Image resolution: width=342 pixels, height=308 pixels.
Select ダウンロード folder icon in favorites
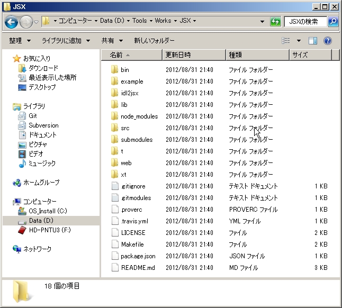(22, 68)
